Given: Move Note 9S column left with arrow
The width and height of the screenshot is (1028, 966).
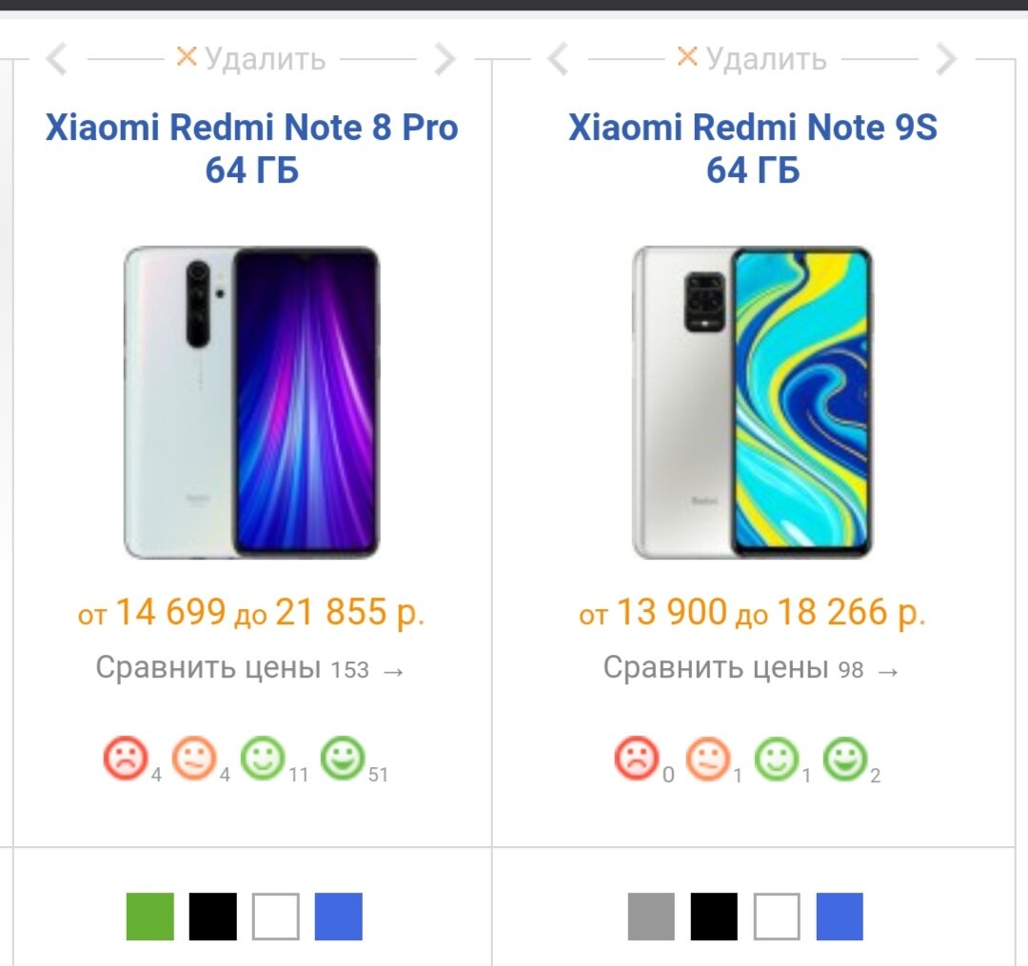Looking at the screenshot, I should click(558, 59).
